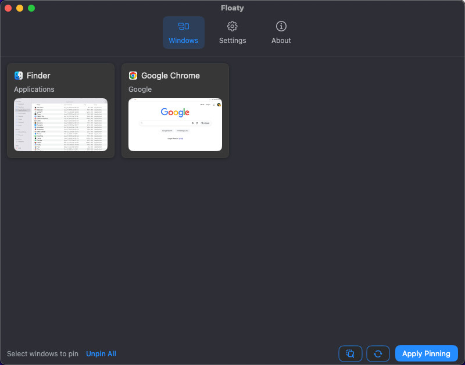The width and height of the screenshot is (465, 365).
Task: Click the Google Chrome window preview thumbnail
Action: pos(175,125)
